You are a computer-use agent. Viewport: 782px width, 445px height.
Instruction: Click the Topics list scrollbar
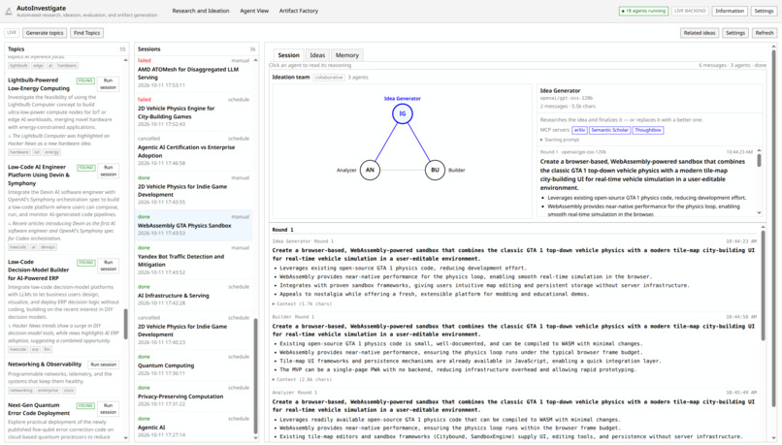click(x=126, y=324)
